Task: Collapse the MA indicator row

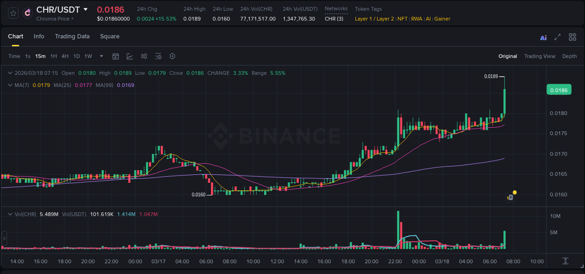Action: 10,86
